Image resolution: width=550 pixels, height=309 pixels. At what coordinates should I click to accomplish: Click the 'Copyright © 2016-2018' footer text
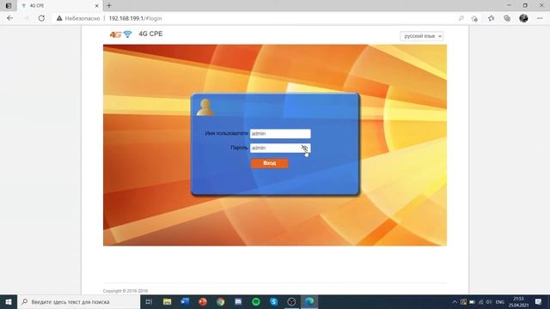click(x=125, y=291)
